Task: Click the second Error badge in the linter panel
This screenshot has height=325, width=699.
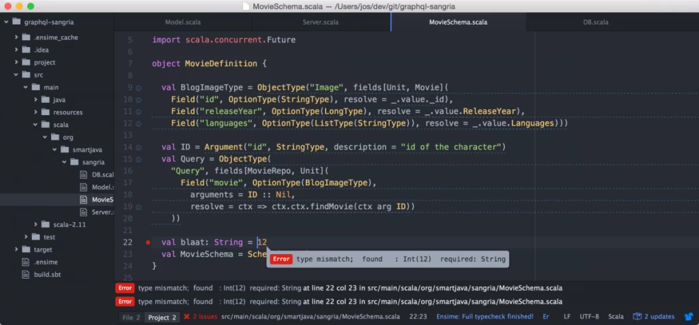Action: click(125, 301)
